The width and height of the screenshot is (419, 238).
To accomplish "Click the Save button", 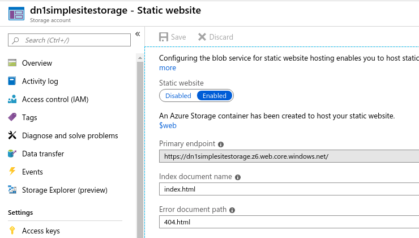I will 173,37.
